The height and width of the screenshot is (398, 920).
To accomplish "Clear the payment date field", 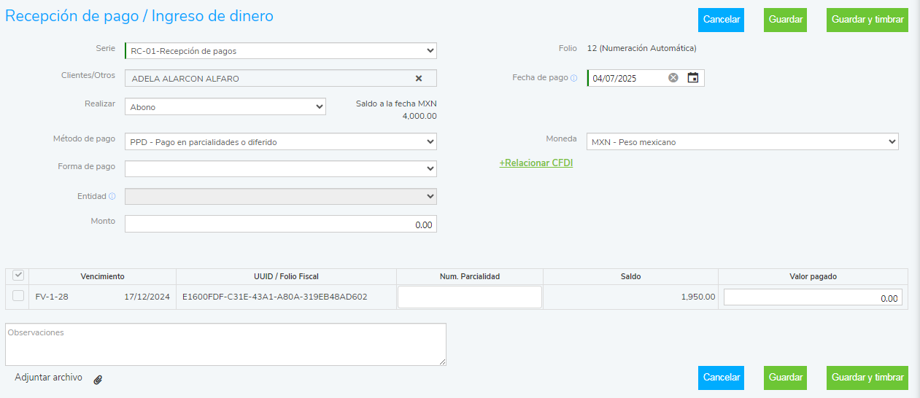I will pyautogui.click(x=673, y=78).
